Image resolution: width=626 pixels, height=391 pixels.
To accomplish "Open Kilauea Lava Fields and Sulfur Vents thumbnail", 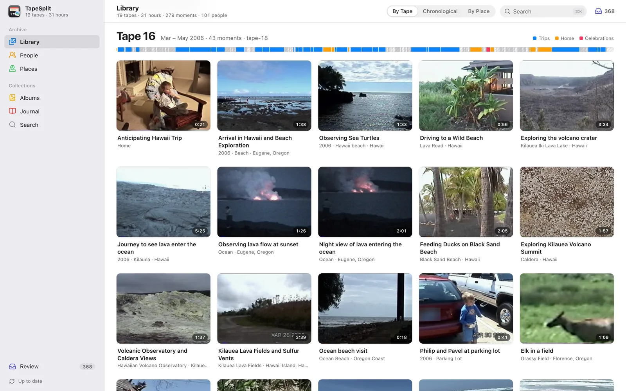I will tap(264, 308).
